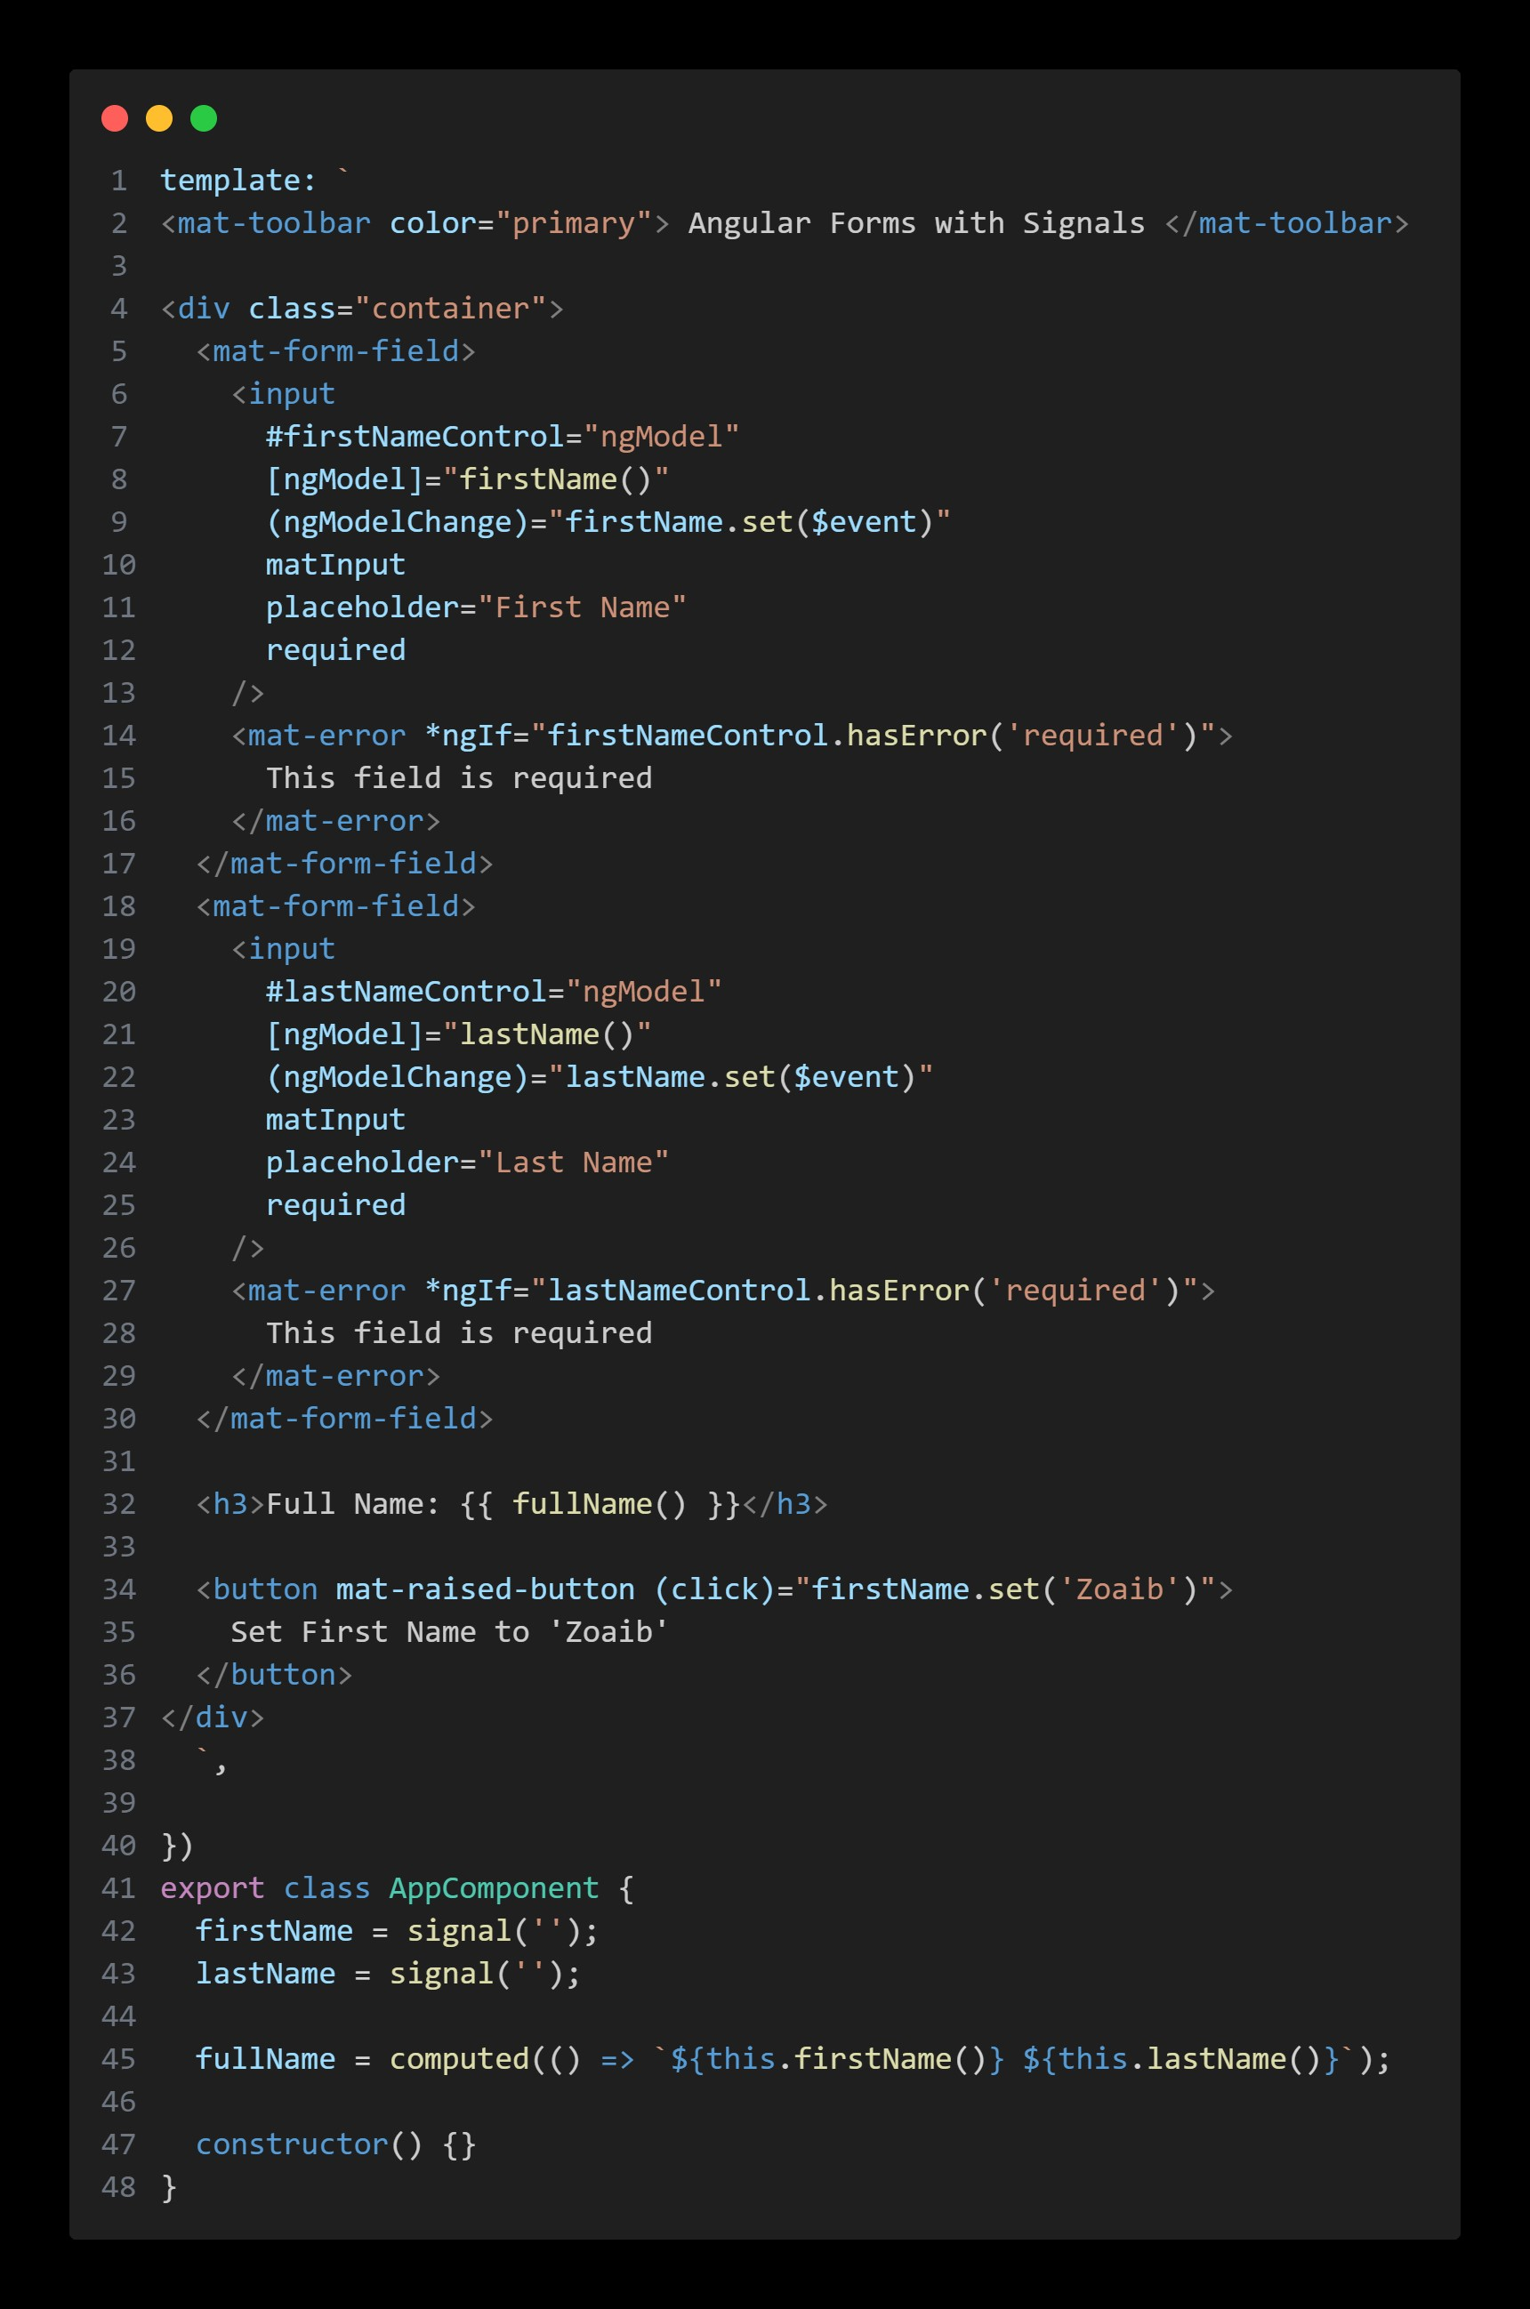Click line number 1 in the gutter
This screenshot has height=2309, width=1530.
[119, 181]
